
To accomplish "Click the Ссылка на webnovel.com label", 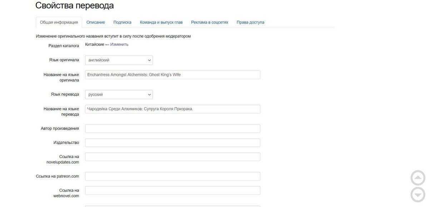I will [x=66, y=193].
